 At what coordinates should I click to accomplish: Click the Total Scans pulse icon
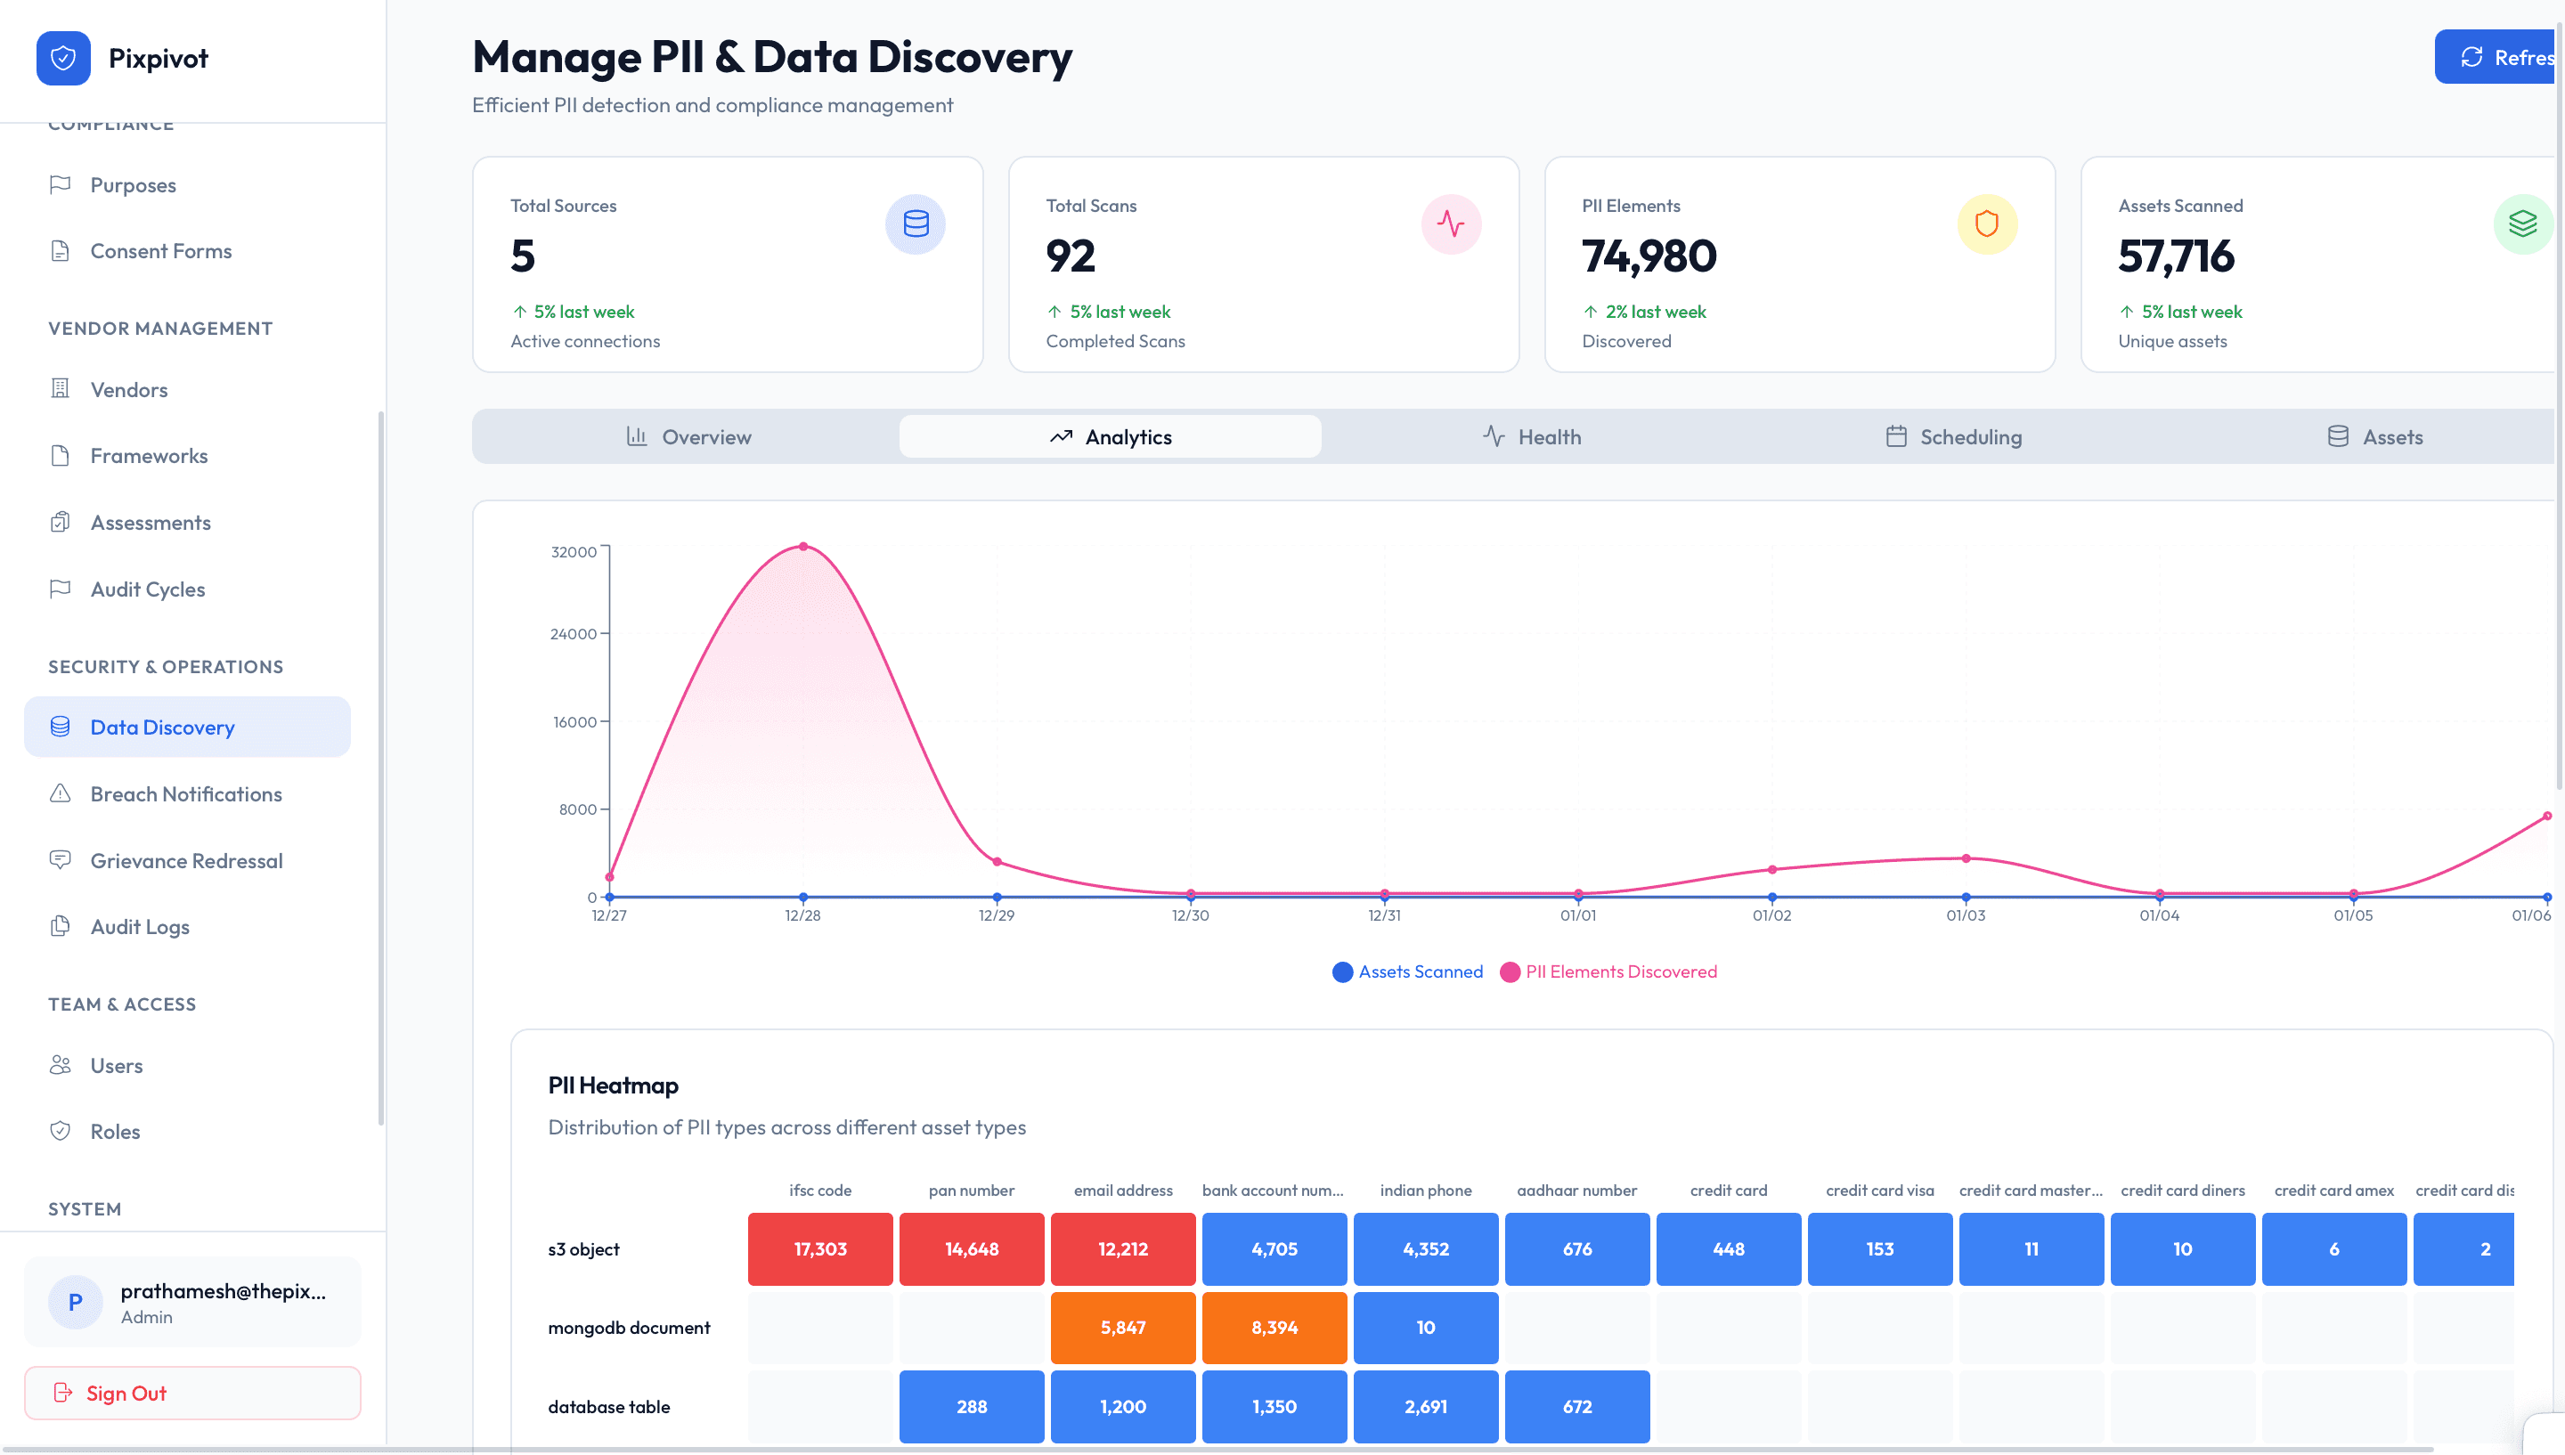click(1450, 224)
